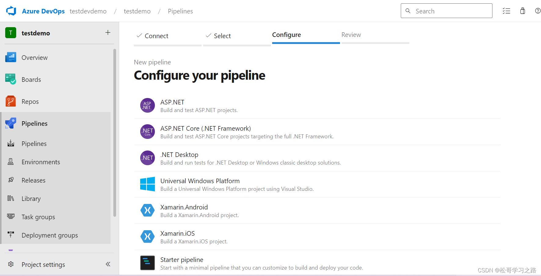This screenshot has width=541, height=276.
Task: Click the Overview icon
Action: pos(11,57)
